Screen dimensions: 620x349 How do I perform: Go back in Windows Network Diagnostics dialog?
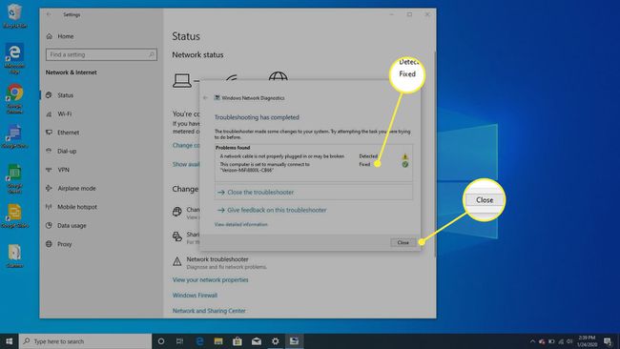205,97
